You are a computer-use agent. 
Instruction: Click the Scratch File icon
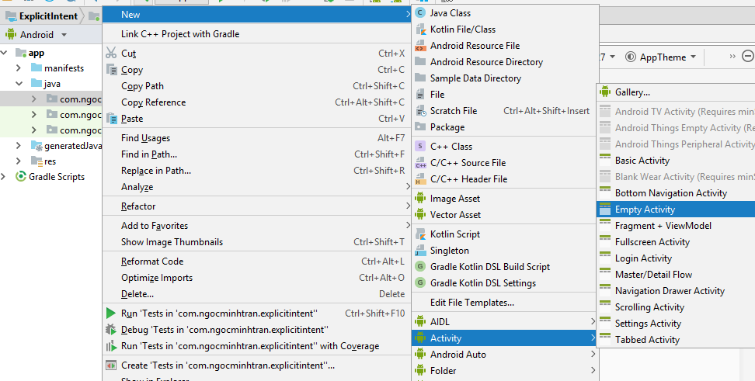click(420, 111)
